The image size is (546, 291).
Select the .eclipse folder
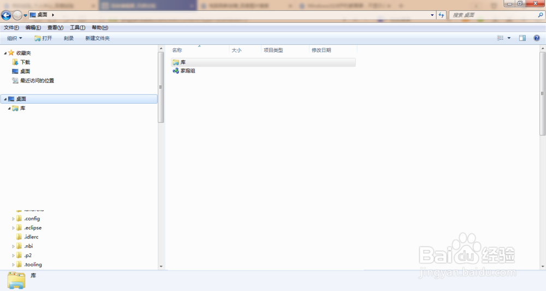click(x=33, y=228)
